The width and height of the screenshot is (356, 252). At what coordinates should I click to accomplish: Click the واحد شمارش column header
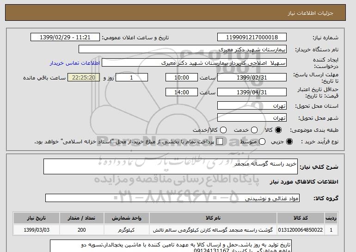click(127, 218)
